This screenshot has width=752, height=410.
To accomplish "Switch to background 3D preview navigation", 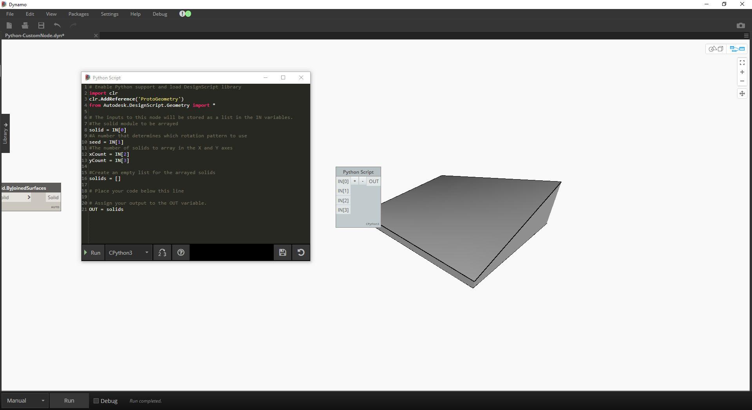I will 716,49.
